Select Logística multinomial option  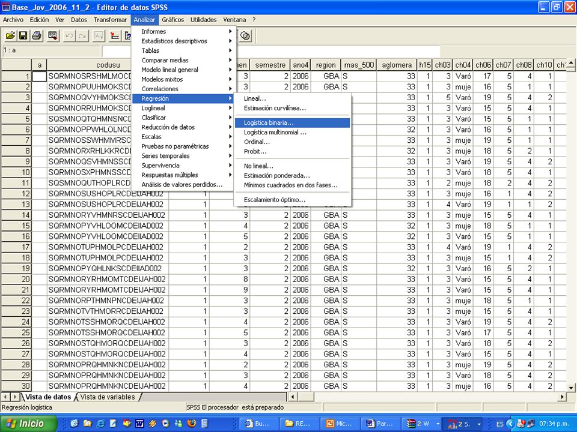pos(292,132)
